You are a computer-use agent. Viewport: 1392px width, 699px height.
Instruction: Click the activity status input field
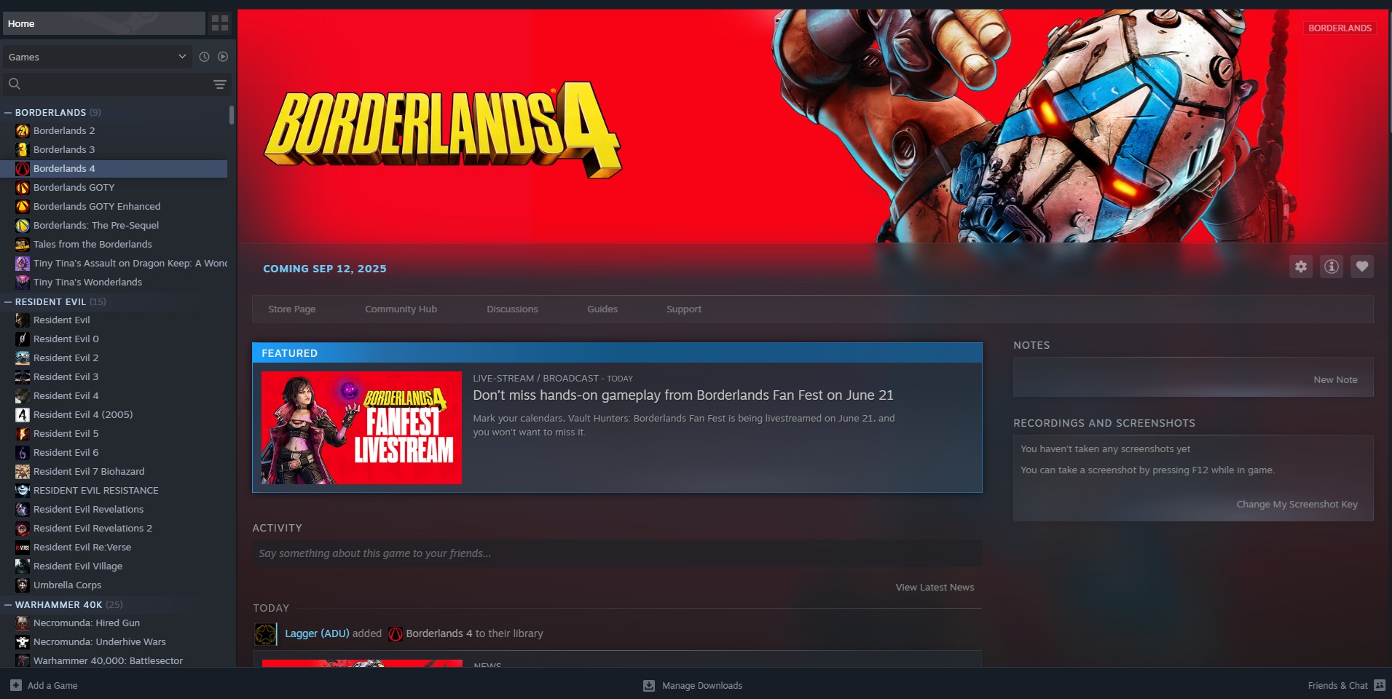tap(617, 553)
